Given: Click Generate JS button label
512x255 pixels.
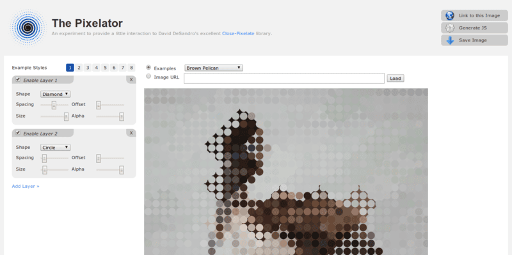Looking at the screenshot, I should pyautogui.click(x=472, y=28).
